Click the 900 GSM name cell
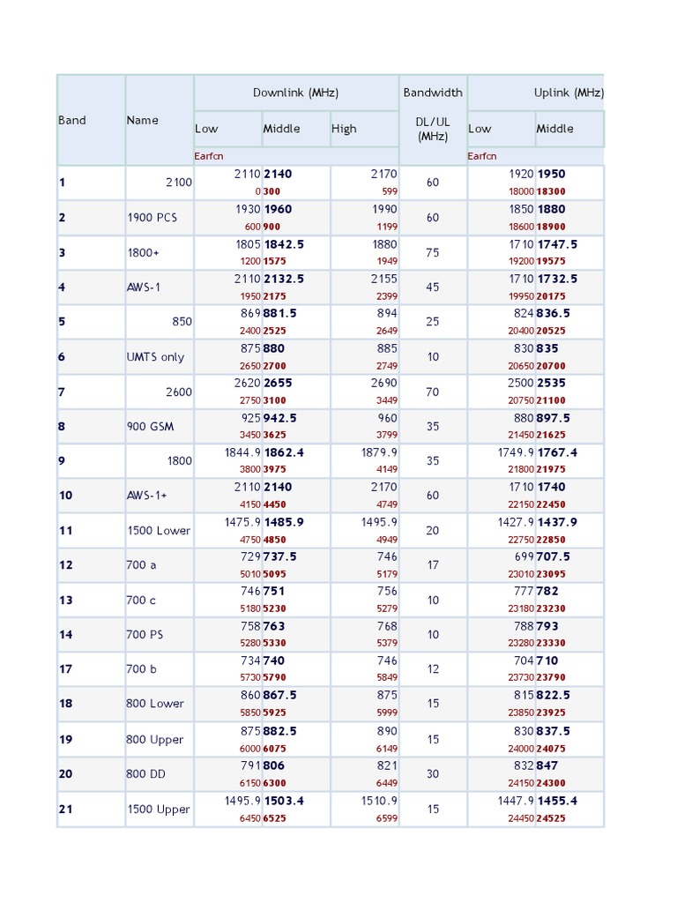This screenshot has width=677, height=903. [151, 427]
